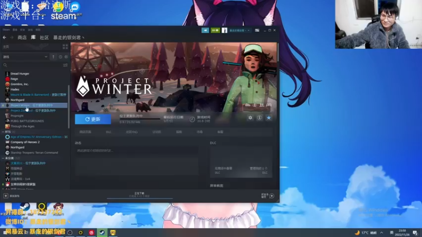Open the green notifications inbox button
This screenshot has width=422, height=237.
coord(215,31)
